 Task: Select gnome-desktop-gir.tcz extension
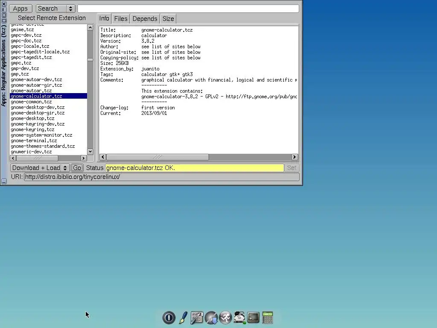pos(48,113)
